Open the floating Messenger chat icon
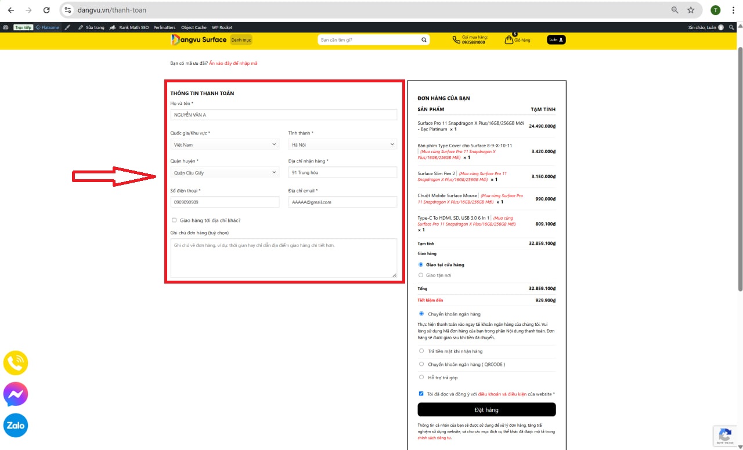 [x=16, y=394]
